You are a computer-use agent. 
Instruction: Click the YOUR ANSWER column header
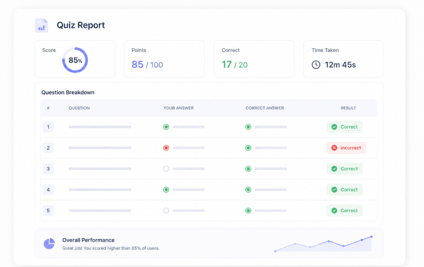pos(178,108)
